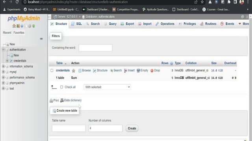Click Browse for credentials table
252x141 pixels.
(85, 70)
